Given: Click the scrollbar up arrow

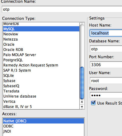Looking at the screenshot, I should tap(82, 102).
